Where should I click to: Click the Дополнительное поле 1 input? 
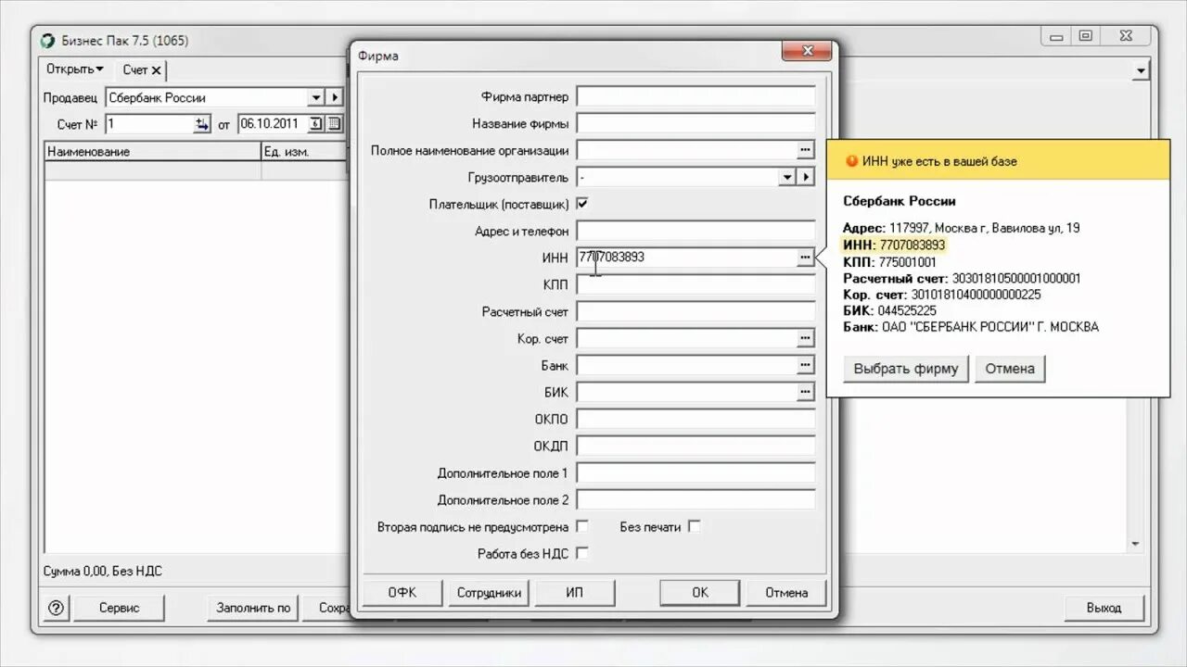pos(696,472)
